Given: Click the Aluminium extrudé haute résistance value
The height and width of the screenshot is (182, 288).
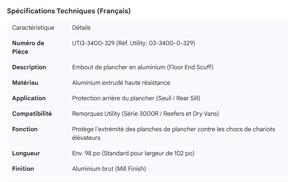Looking at the screenshot, I should 121,83.
